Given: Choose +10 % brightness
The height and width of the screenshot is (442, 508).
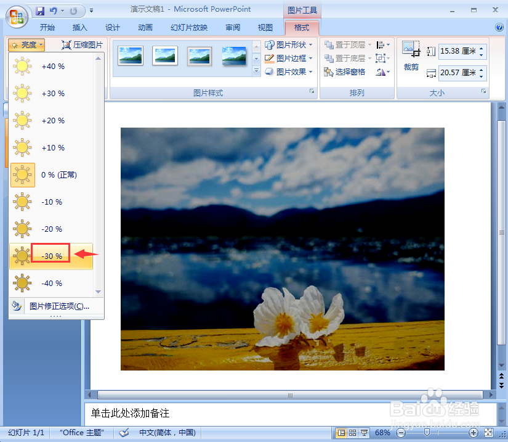Looking at the screenshot, I should [52, 148].
